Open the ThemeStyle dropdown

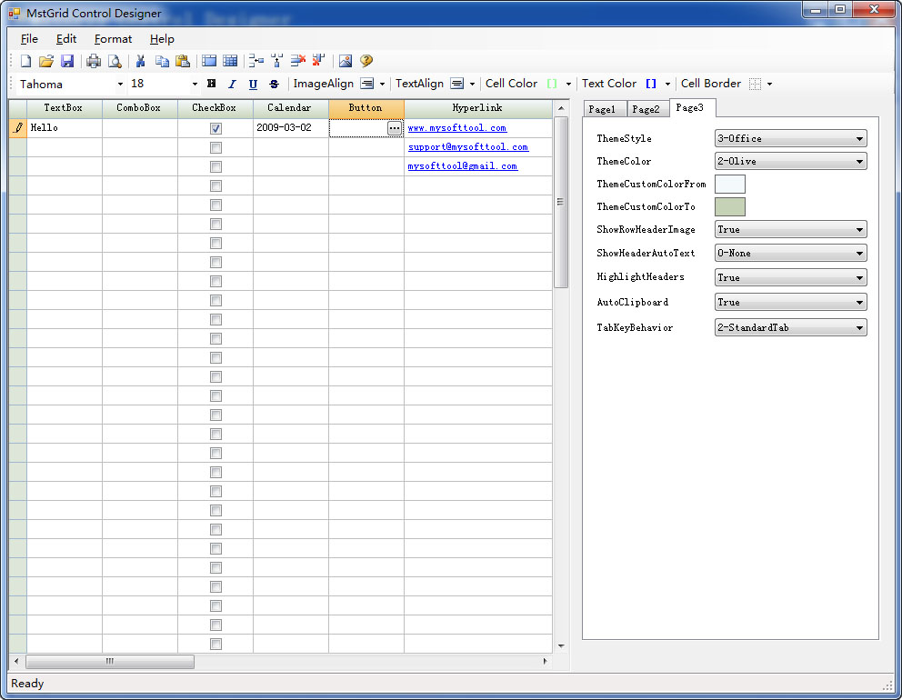(x=790, y=139)
